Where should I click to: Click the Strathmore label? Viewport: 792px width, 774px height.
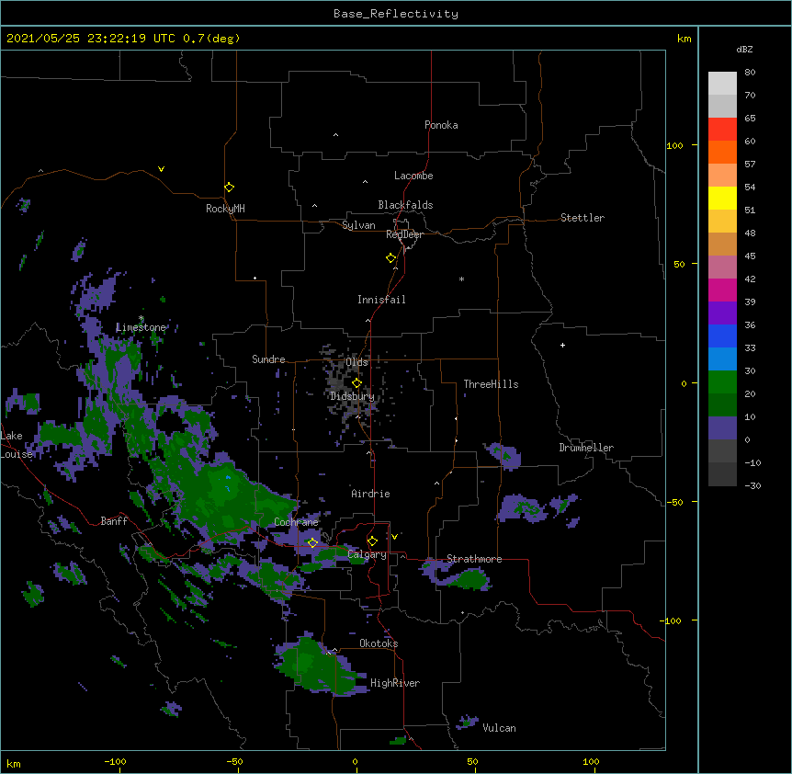tap(474, 559)
